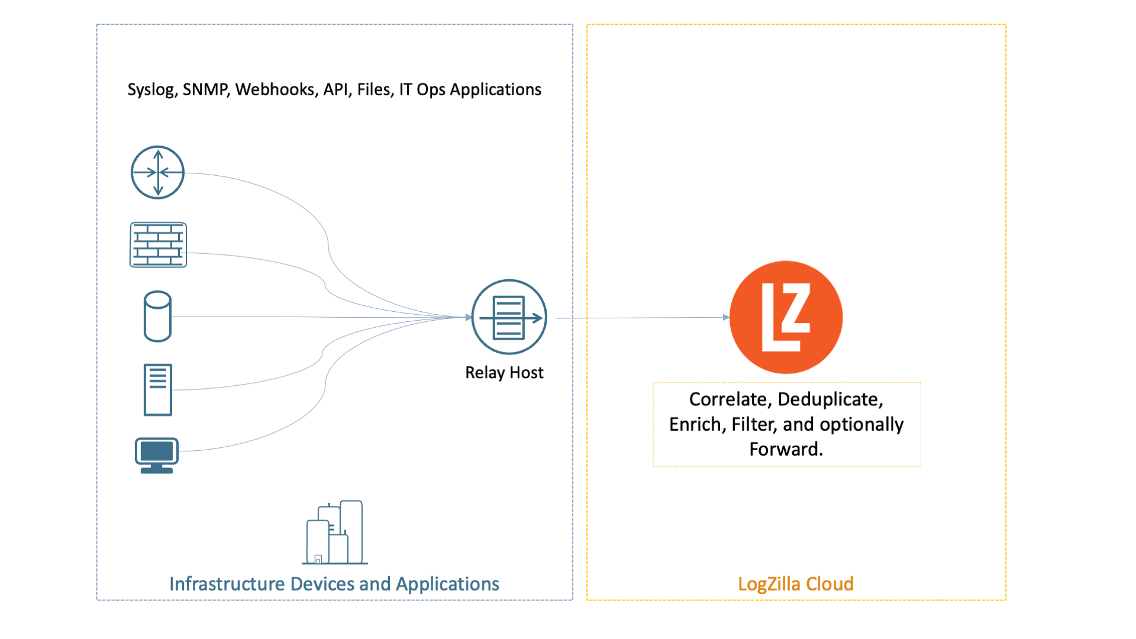1136x639 pixels.
Task: Select the Infrastructure Devices and Applications heading
Action: [334, 584]
